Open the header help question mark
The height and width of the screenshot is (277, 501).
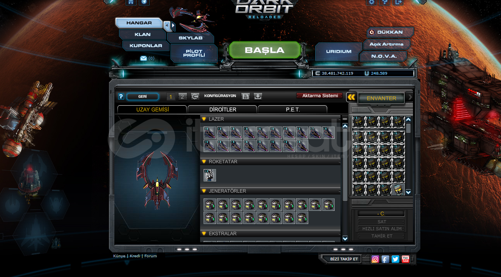pyautogui.click(x=384, y=2)
